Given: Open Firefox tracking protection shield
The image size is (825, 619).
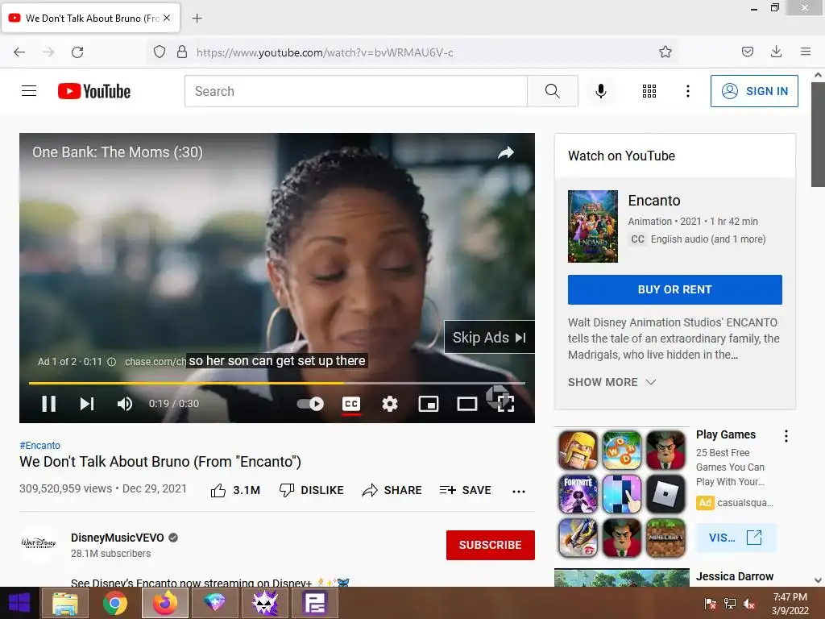Looking at the screenshot, I should pyautogui.click(x=160, y=52).
